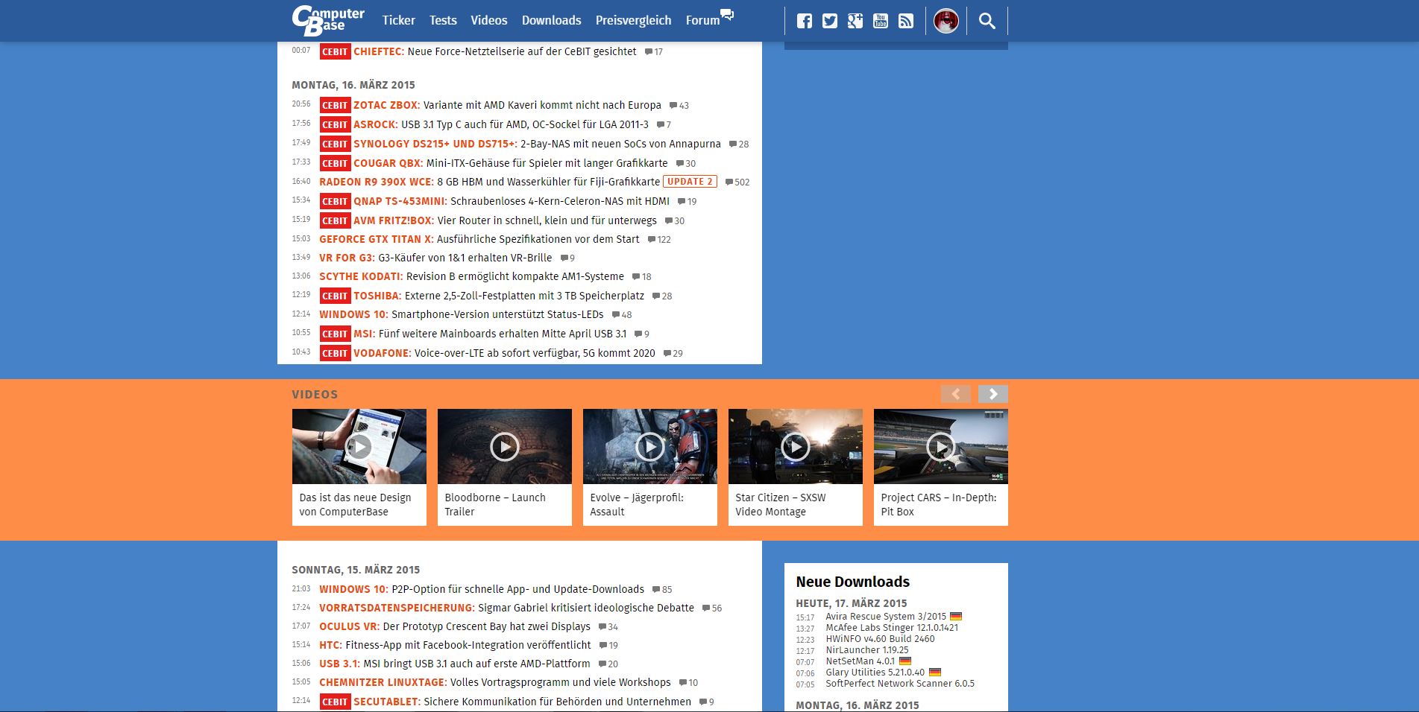Show previous videos with left arrow
Screen dimensions: 1419x712
point(955,394)
